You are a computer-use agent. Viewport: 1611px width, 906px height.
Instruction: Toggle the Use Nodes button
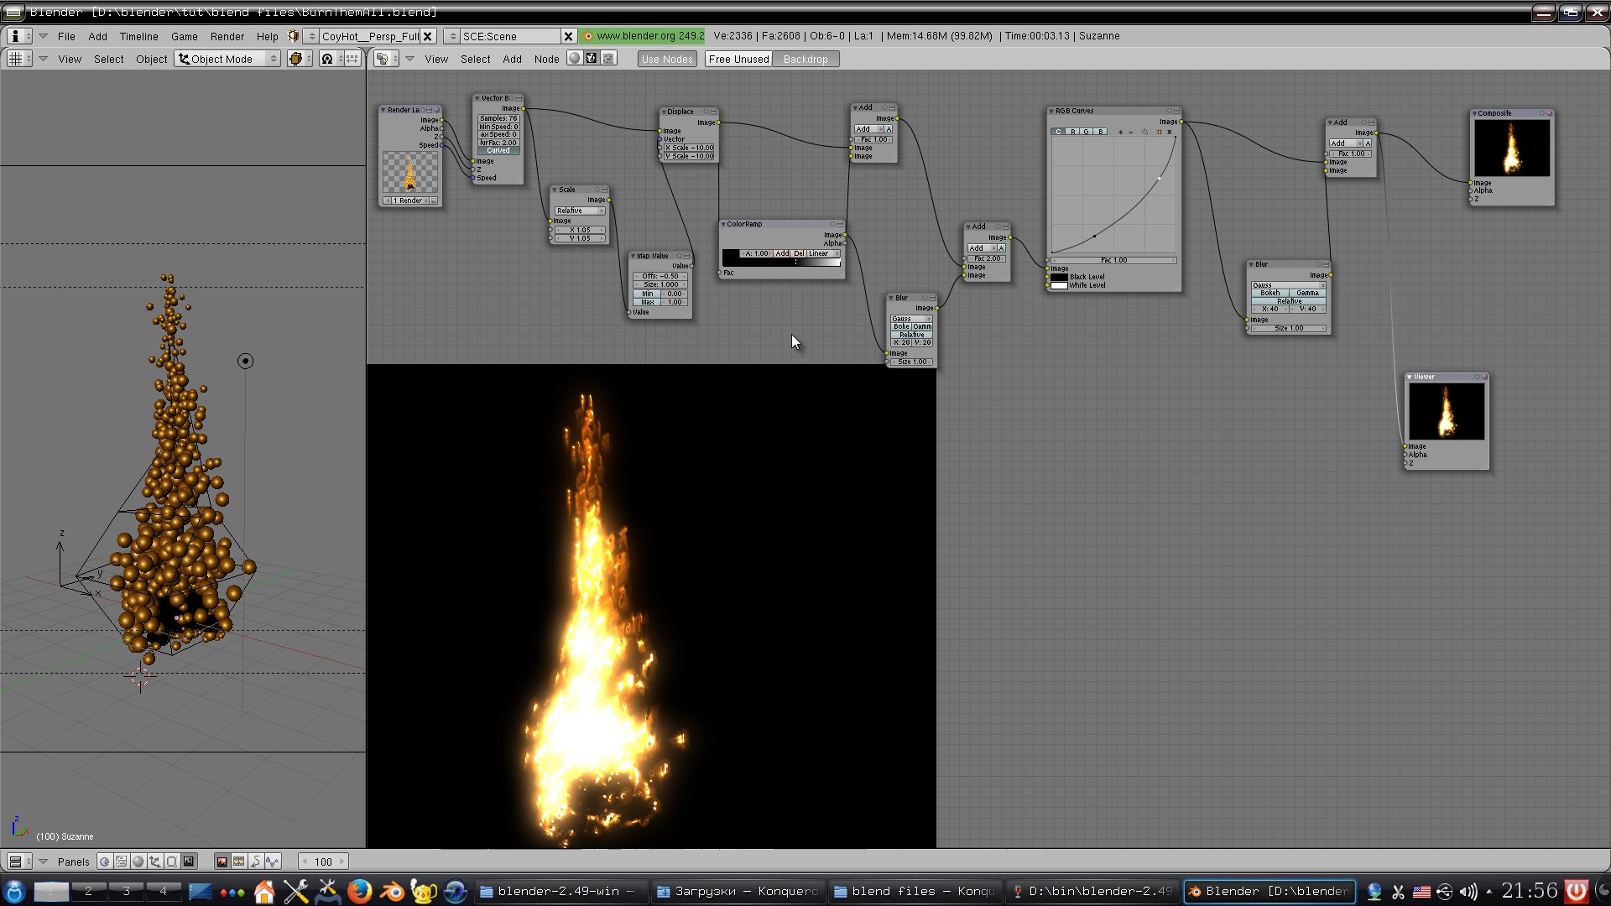click(667, 59)
